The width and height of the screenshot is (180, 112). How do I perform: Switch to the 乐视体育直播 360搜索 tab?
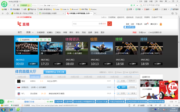coord(51,13)
